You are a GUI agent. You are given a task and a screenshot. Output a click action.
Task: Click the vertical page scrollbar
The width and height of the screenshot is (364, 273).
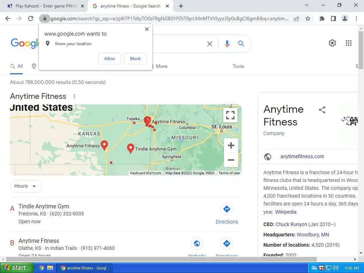(x=361, y=50)
